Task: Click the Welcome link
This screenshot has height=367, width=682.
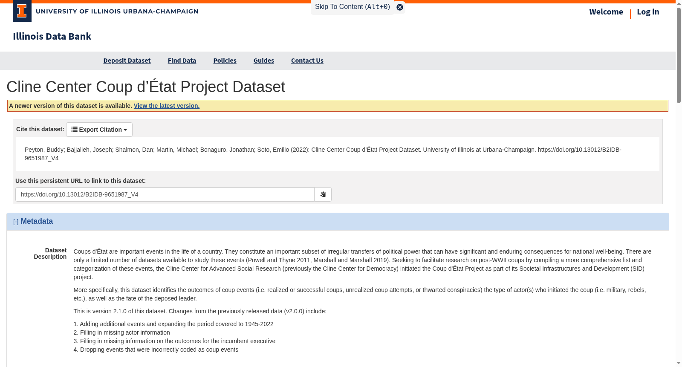Action: 606,12
